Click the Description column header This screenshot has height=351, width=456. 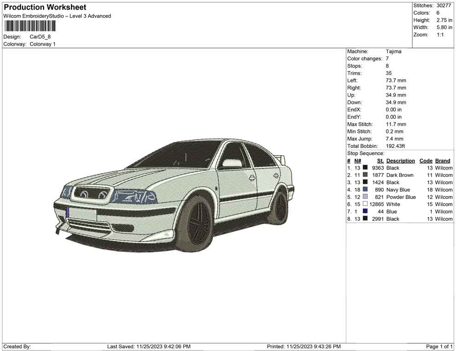coord(401,160)
